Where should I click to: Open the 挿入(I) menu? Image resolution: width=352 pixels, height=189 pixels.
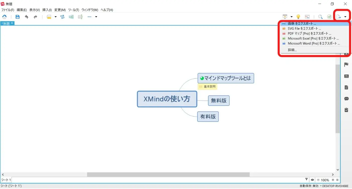47,10
